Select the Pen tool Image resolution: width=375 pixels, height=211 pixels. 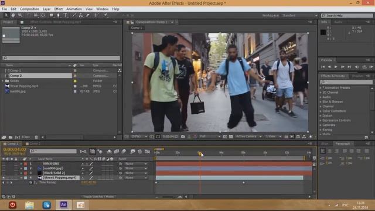(x=59, y=15)
